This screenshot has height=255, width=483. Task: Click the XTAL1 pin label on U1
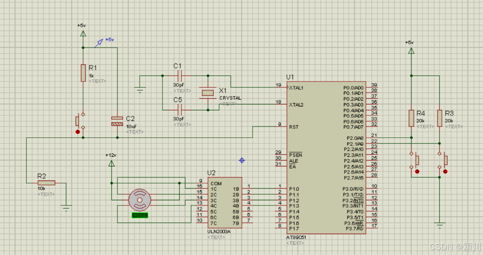[x=296, y=88]
